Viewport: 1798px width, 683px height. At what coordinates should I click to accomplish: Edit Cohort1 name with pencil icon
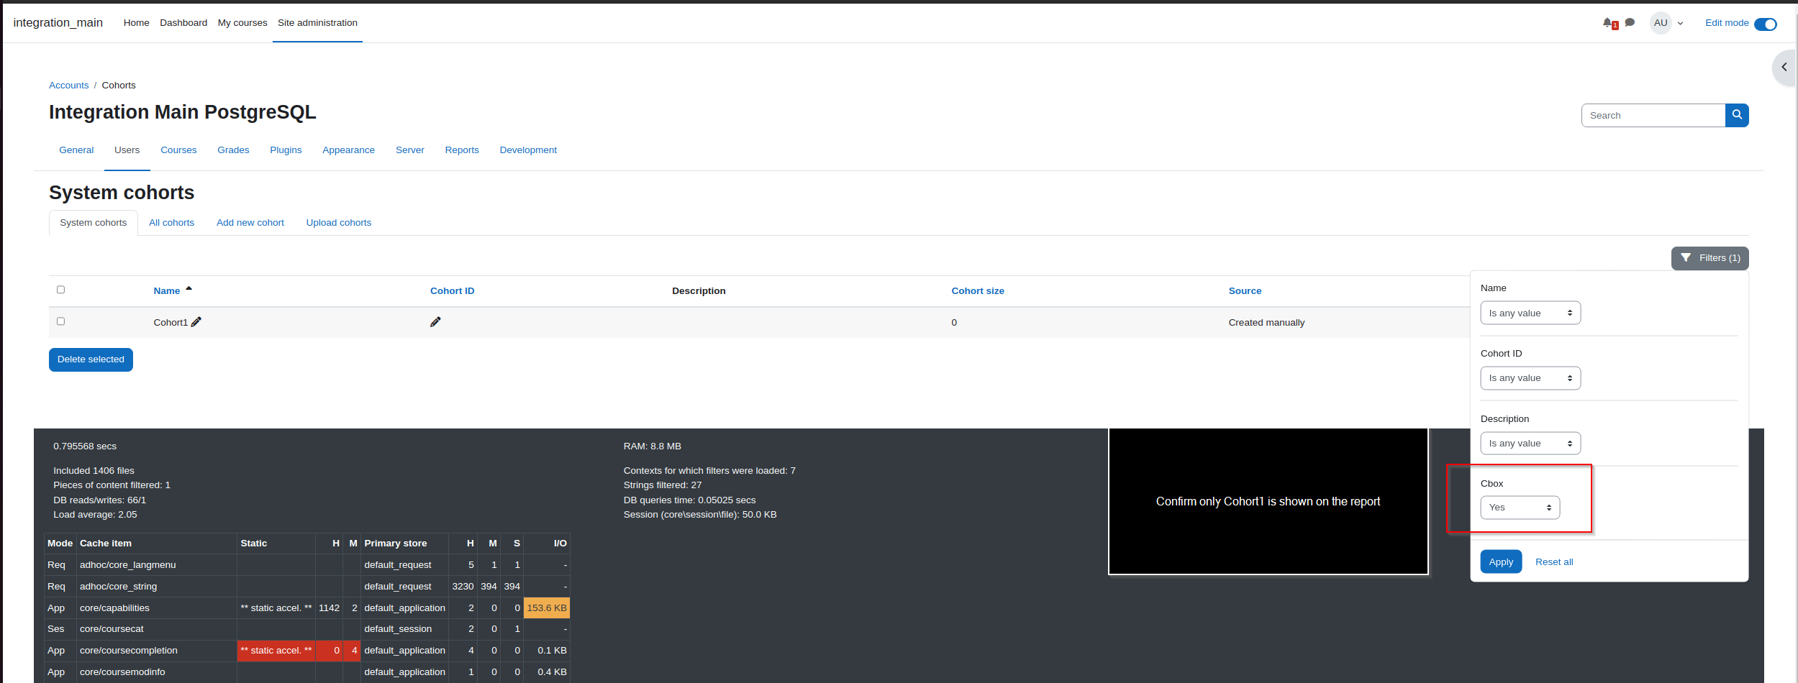pyautogui.click(x=196, y=322)
